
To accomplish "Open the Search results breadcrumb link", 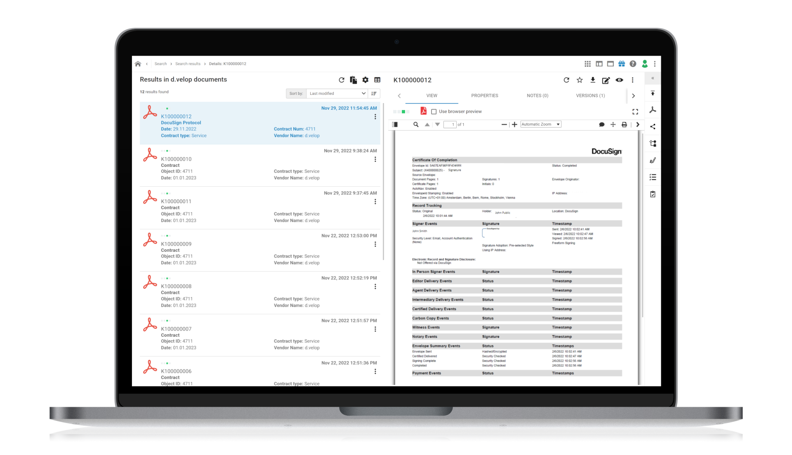I will [188, 63].
